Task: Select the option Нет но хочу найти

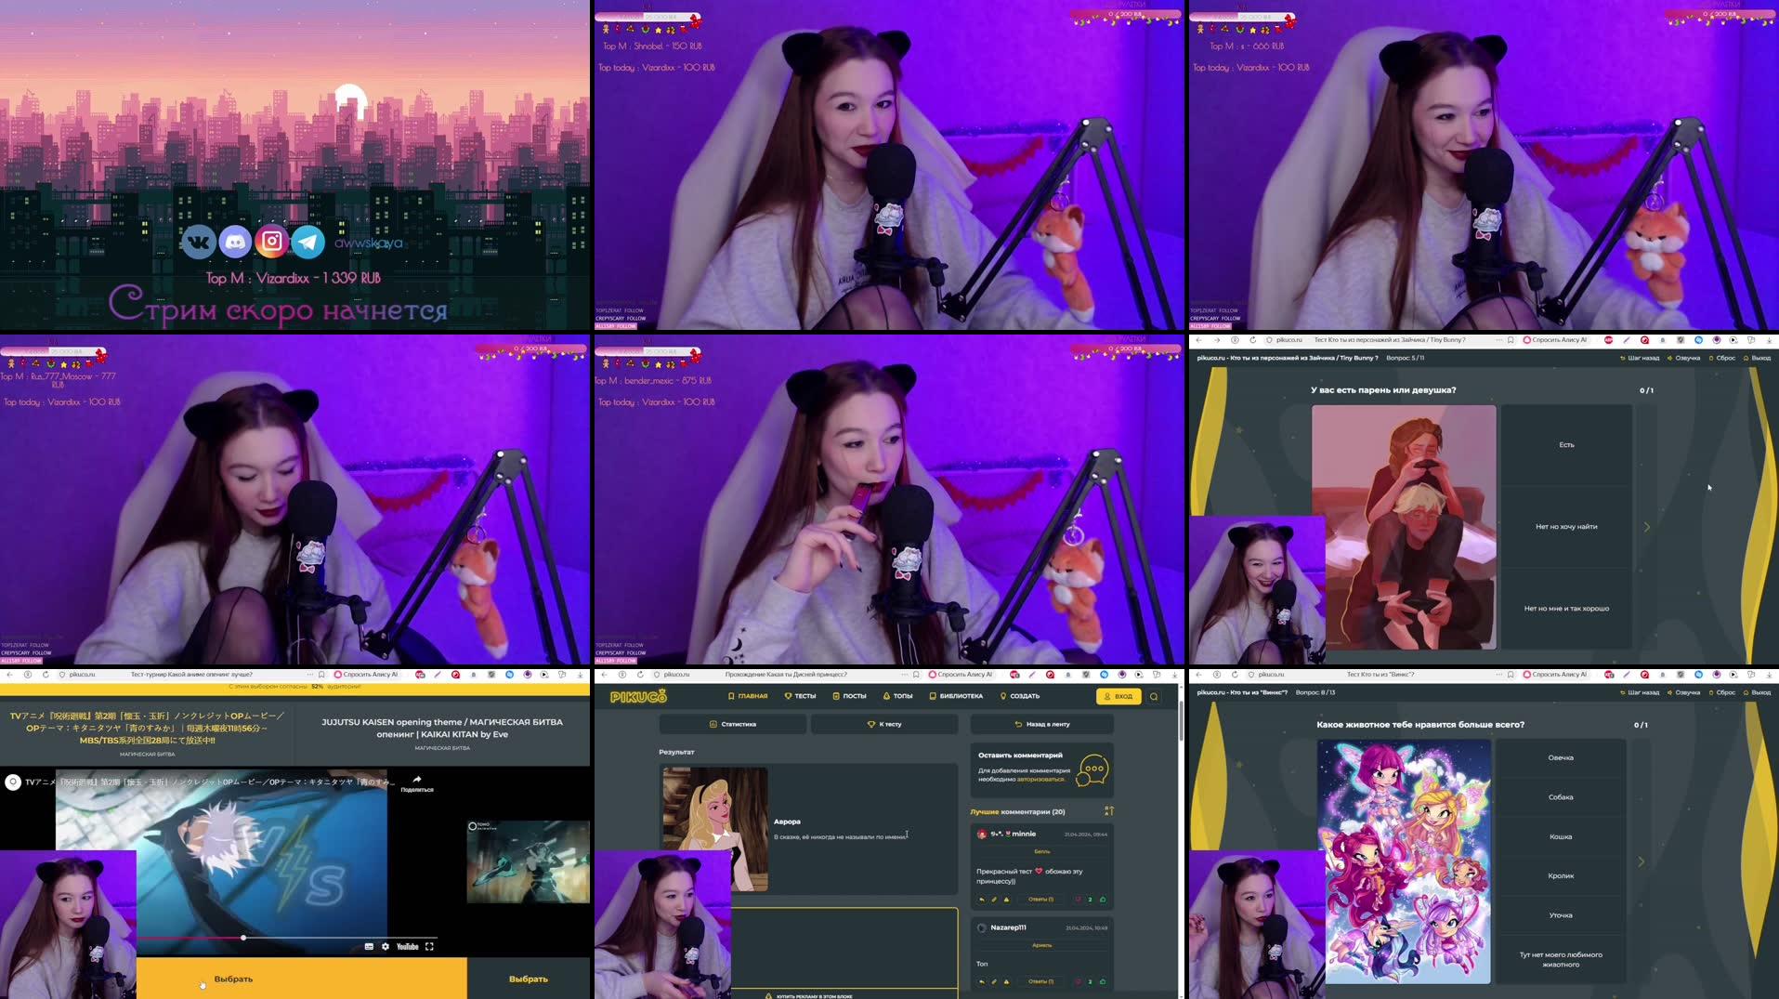Action: [1566, 526]
